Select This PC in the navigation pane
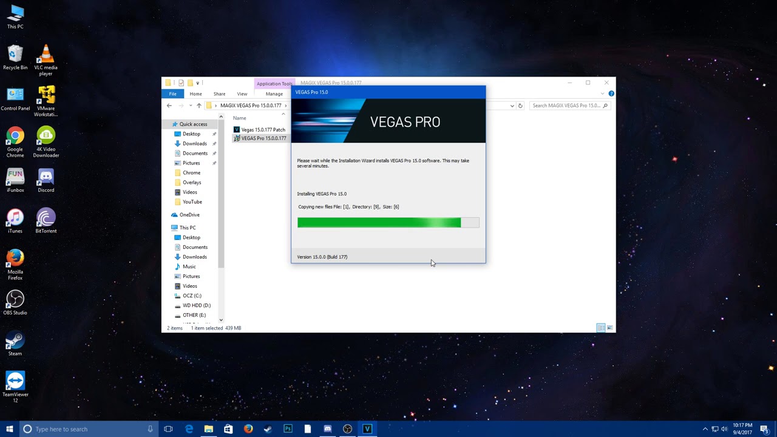The height and width of the screenshot is (437, 777). (188, 228)
